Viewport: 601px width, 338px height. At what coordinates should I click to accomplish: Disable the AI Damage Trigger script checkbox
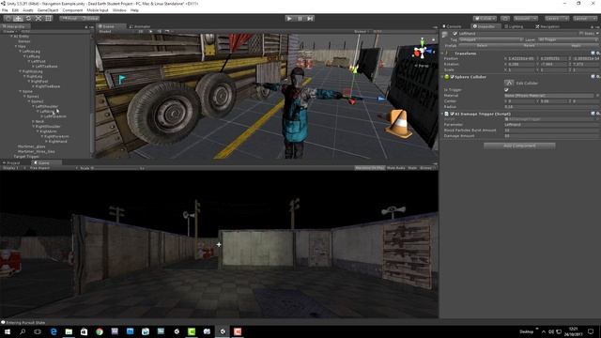pos(453,114)
